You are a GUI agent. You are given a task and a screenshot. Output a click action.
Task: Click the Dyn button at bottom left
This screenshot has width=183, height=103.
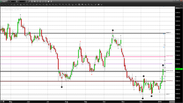coord(2,101)
